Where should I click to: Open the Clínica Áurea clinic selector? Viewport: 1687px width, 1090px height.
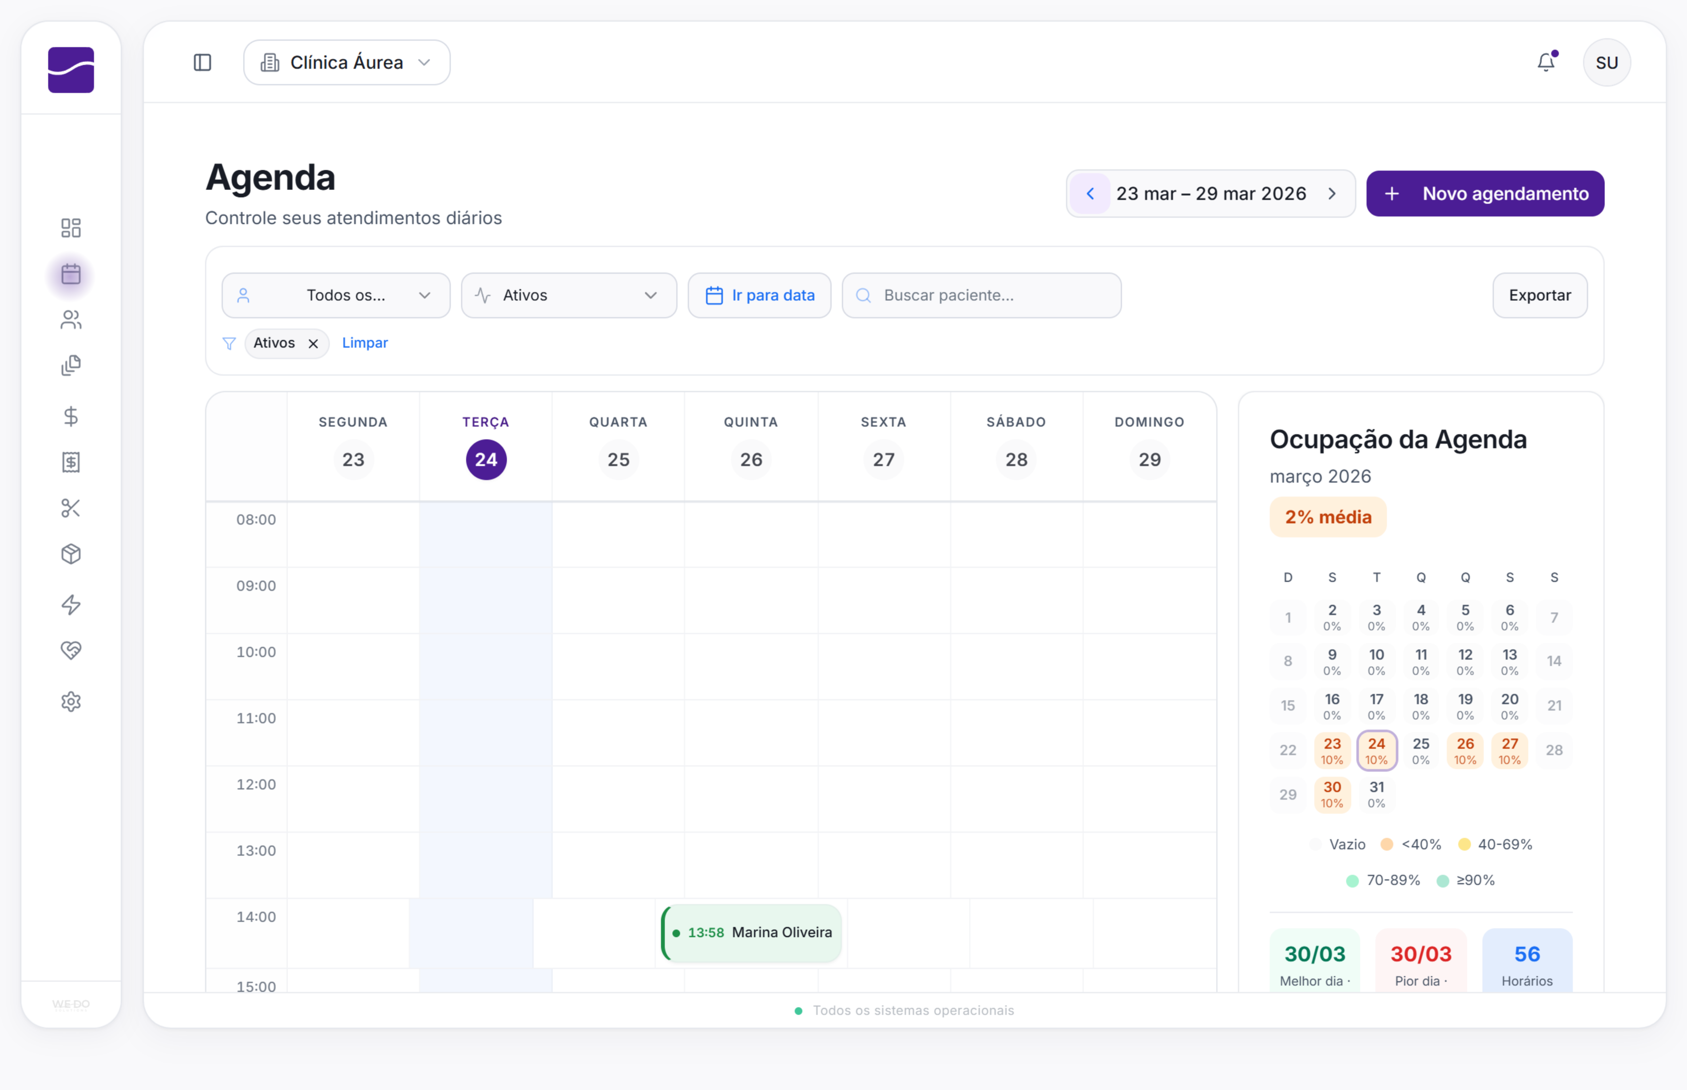[x=347, y=62]
